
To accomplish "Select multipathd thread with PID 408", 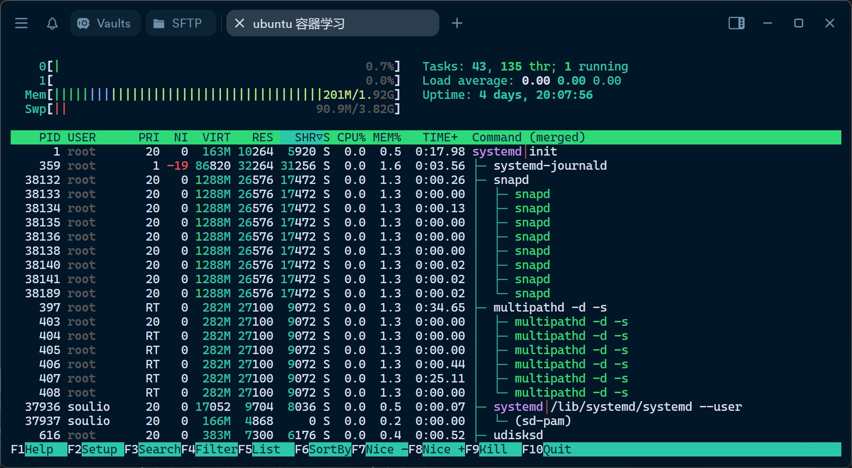I will click(426, 393).
